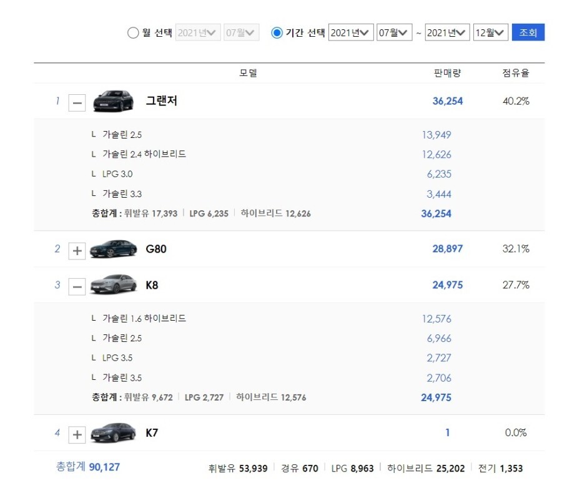
Task: Click the G80 car thumbnail
Action: pos(113,249)
